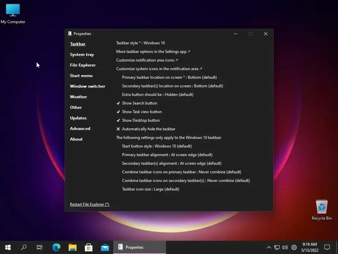This screenshot has height=254, width=338.
Task: Change Start button style setting
Action: coord(157,146)
